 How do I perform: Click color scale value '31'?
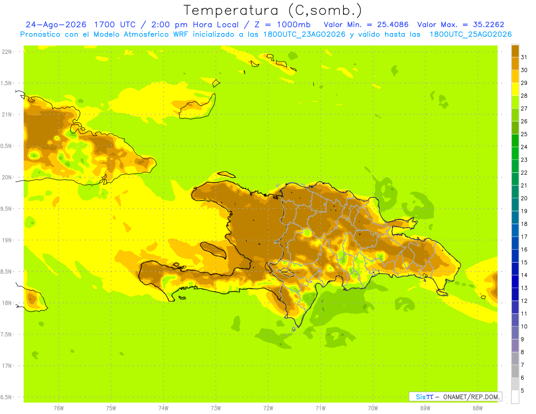pos(524,57)
